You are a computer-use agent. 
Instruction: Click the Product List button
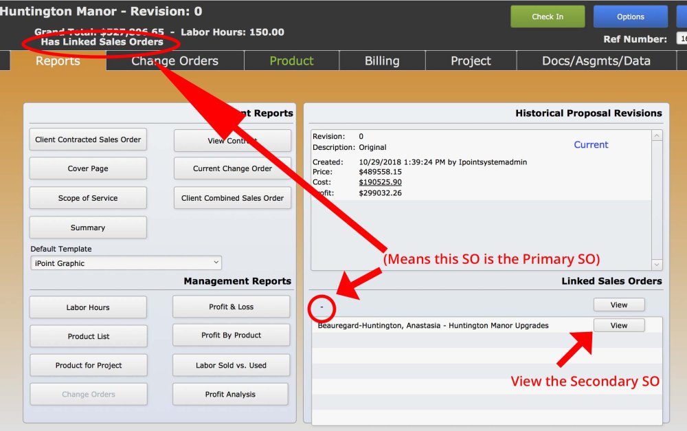pos(89,336)
